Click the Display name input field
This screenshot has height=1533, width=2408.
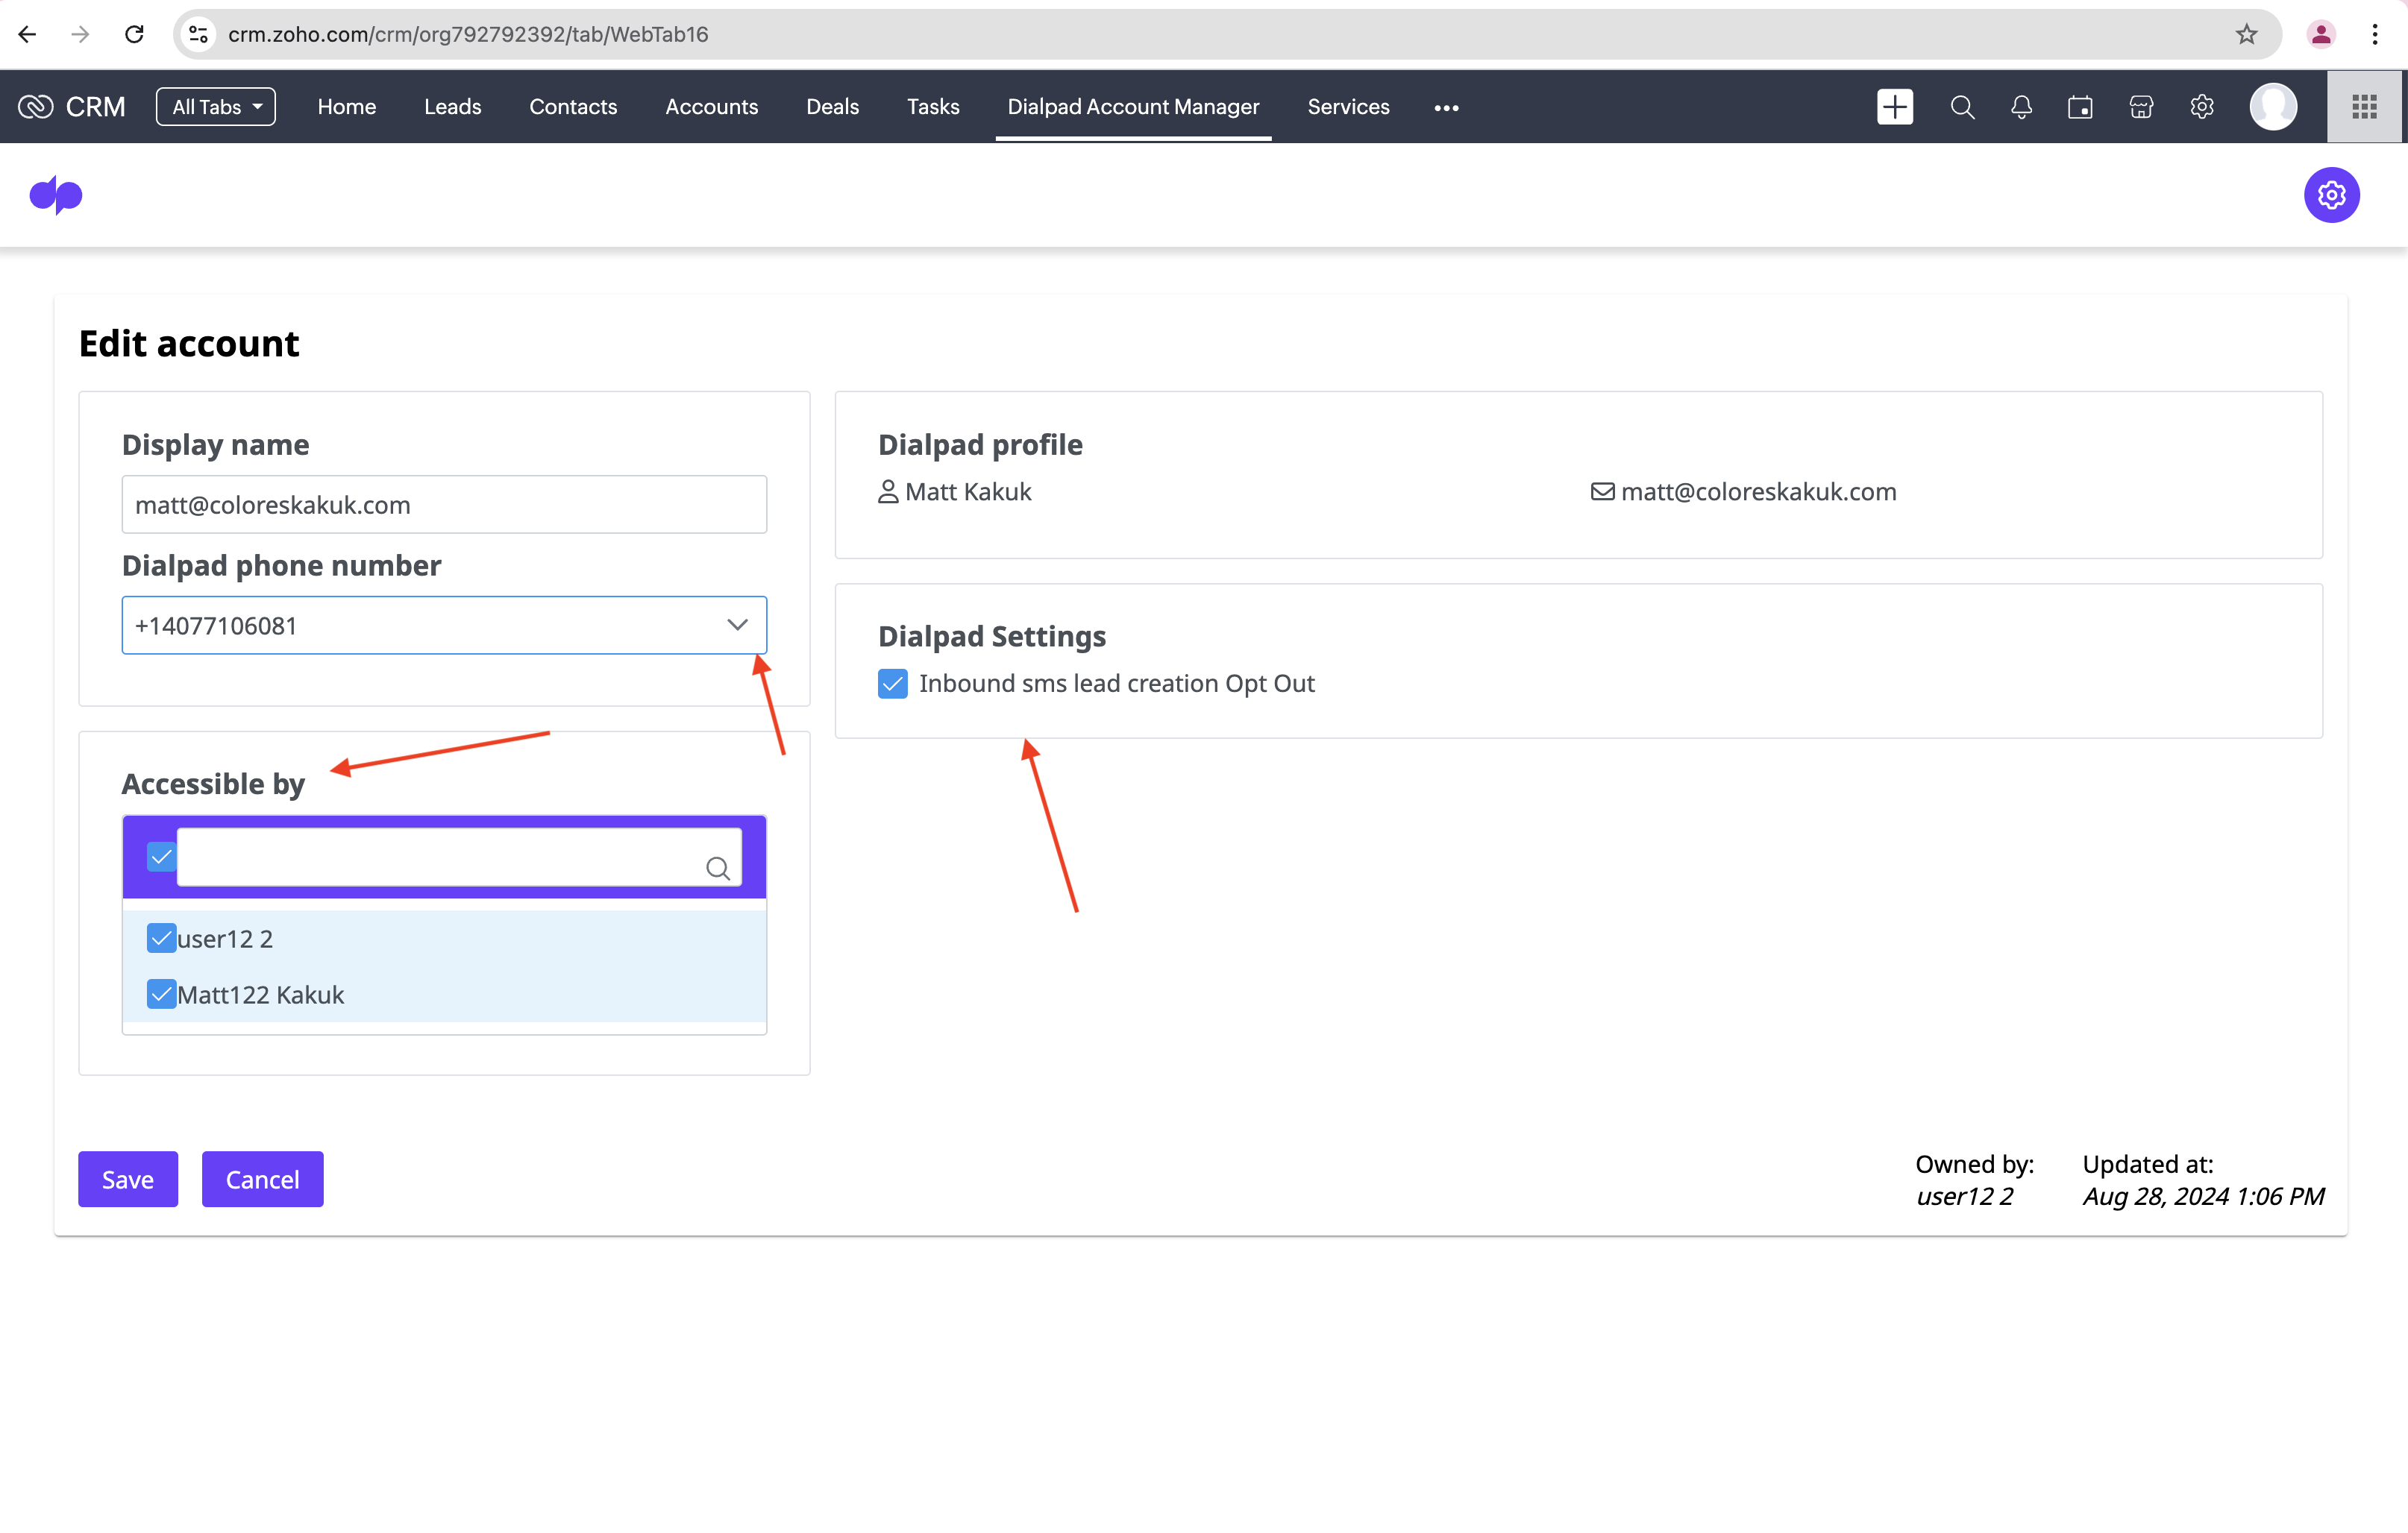444,505
